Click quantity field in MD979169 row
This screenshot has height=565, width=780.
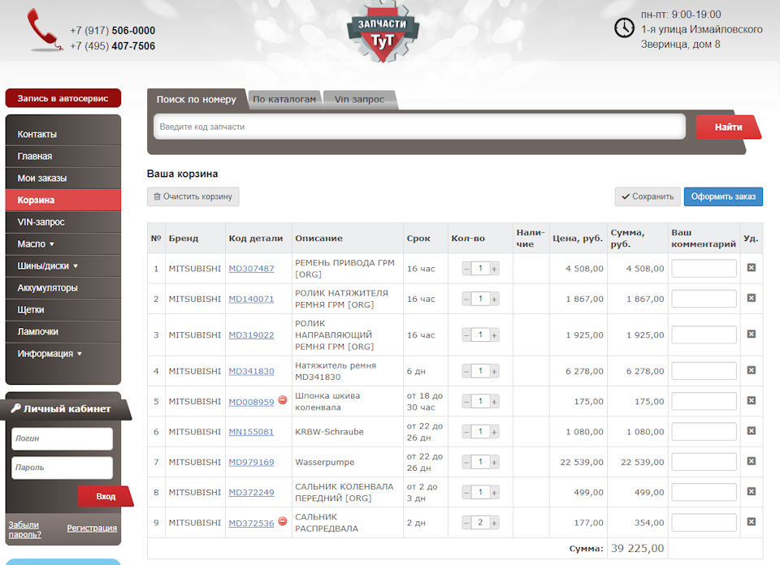point(480,462)
